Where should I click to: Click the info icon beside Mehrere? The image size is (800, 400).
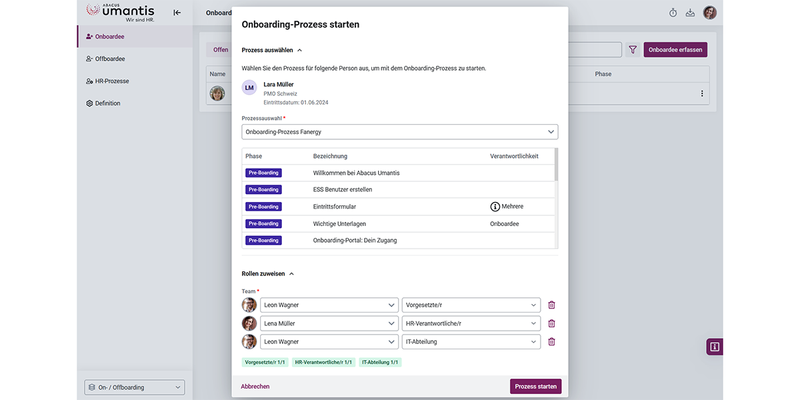pos(495,207)
